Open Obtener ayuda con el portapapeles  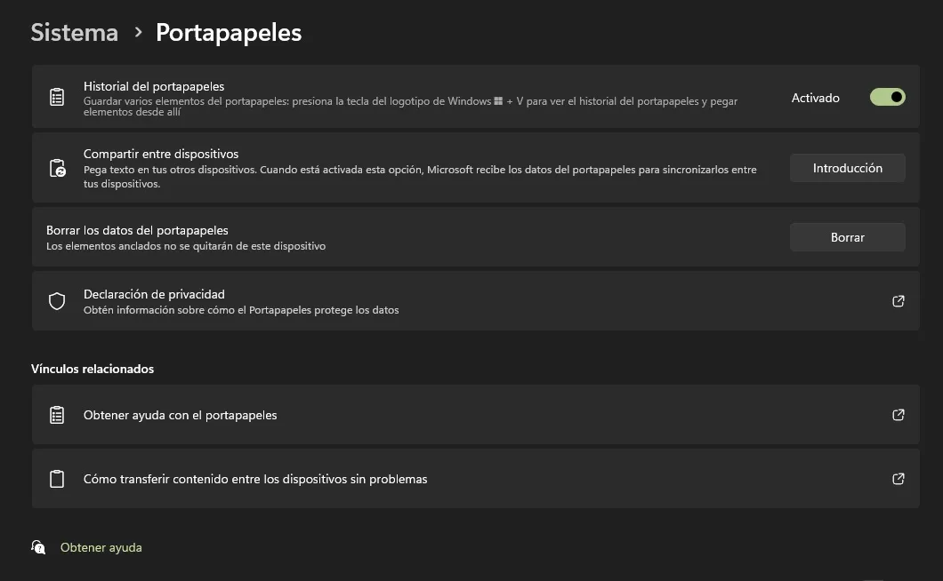(x=181, y=415)
